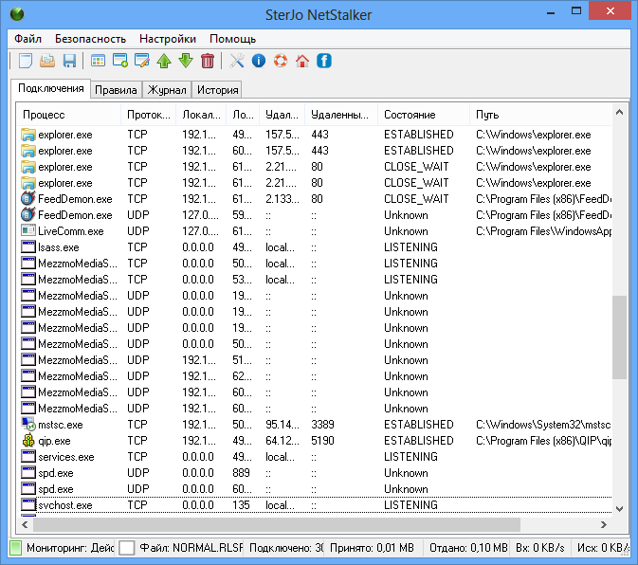Click local port 135 cell
The width and height of the screenshot is (638, 565).
pyautogui.click(x=242, y=505)
